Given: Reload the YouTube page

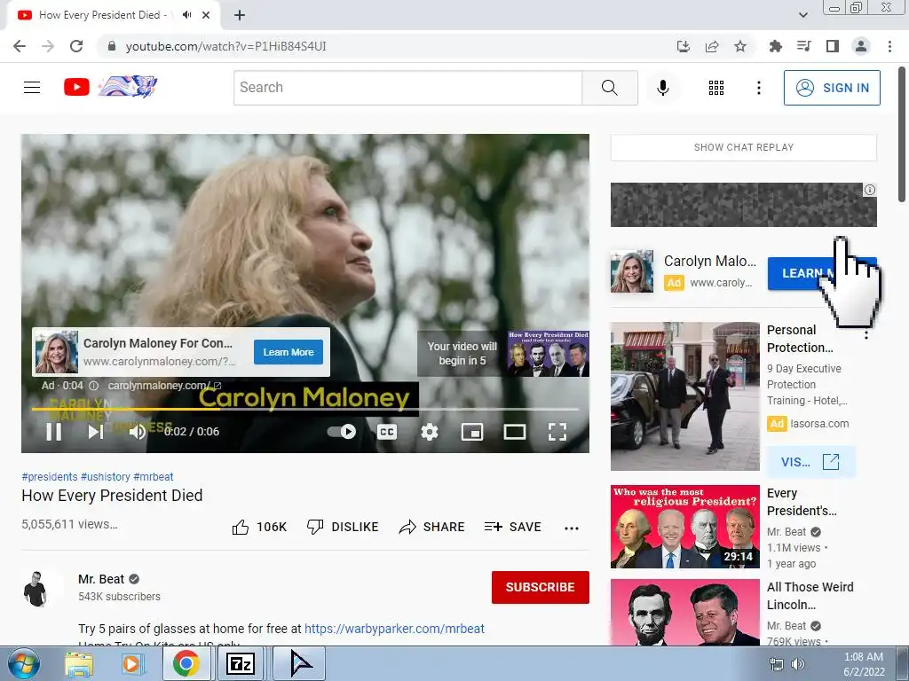Looking at the screenshot, I should click(x=76, y=46).
